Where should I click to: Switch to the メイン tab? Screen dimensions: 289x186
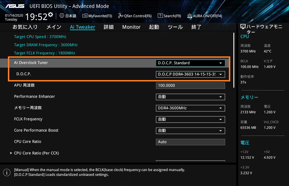pos(54,27)
